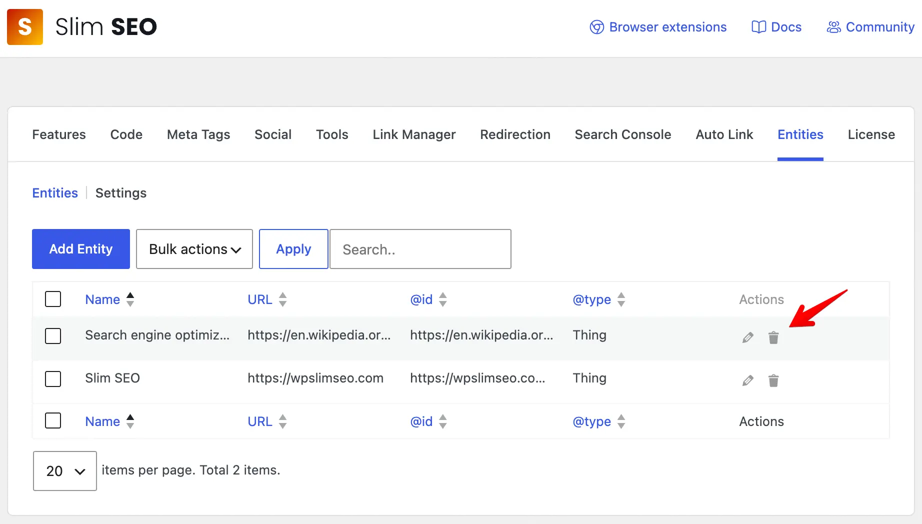Click the footer @id column link
Screen dimensions: 922x524
point(421,421)
